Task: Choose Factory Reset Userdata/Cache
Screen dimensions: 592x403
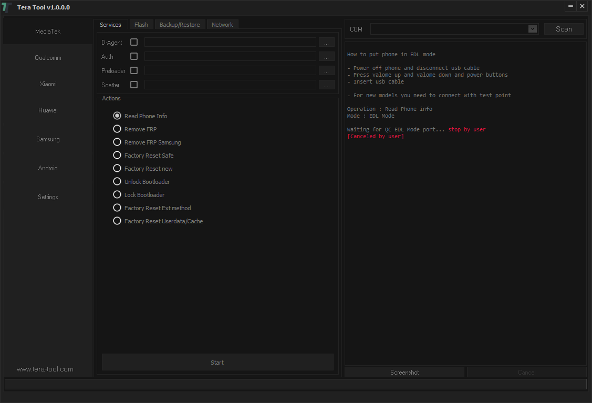Action: click(x=117, y=221)
